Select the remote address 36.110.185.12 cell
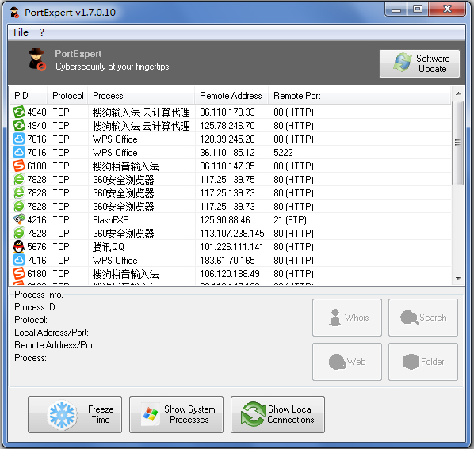 tap(227, 153)
